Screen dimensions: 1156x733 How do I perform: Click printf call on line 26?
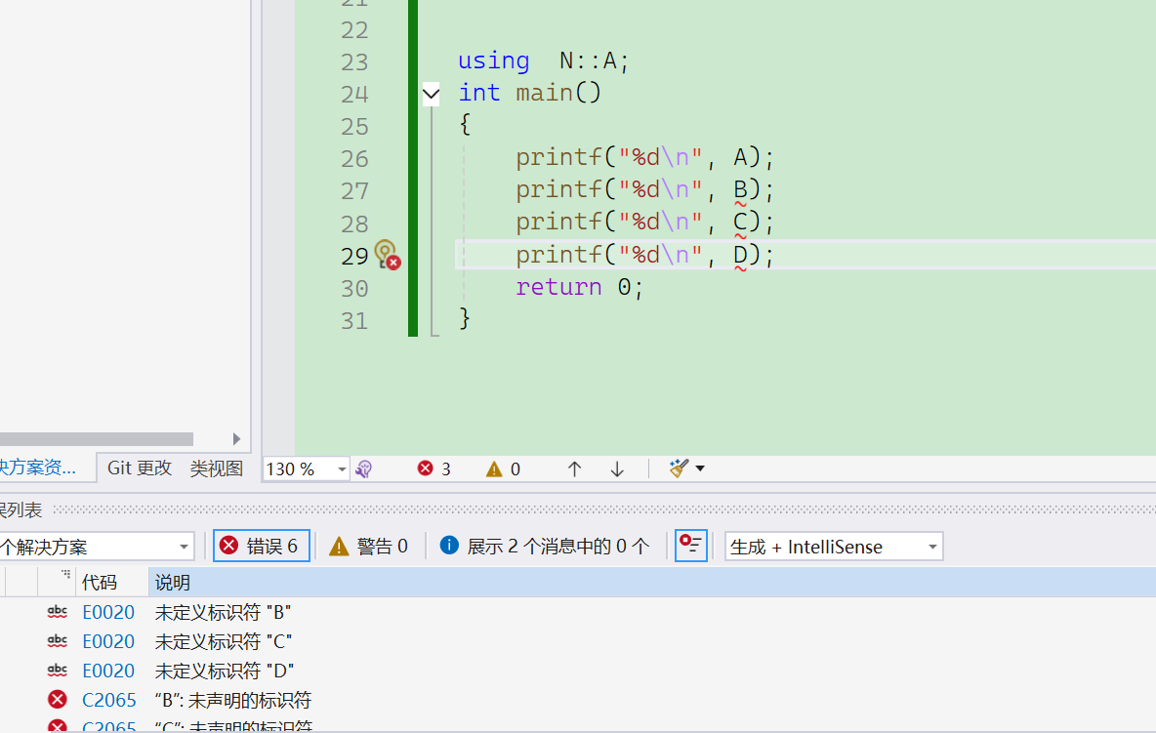[558, 158]
